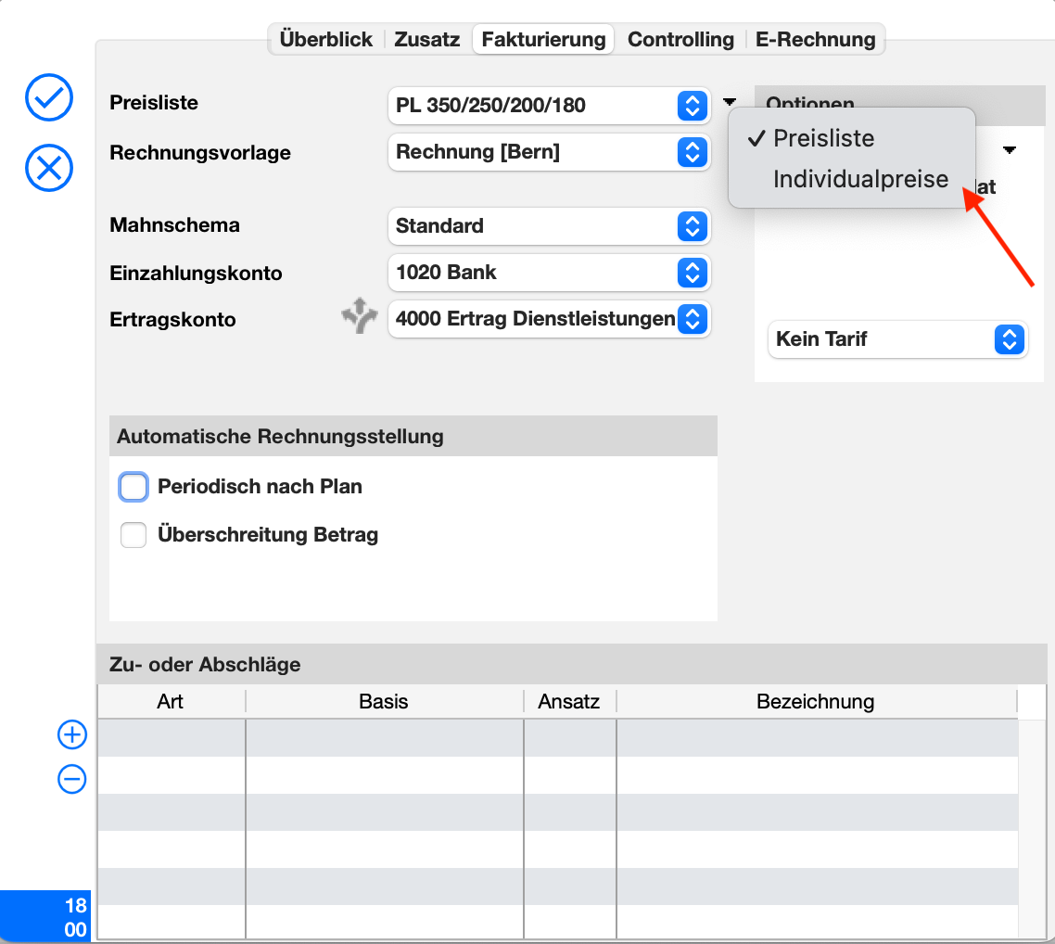Open the Rechnungsvorlage dropdown
Image resolution: width=1055 pixels, height=944 pixels.
click(x=549, y=152)
